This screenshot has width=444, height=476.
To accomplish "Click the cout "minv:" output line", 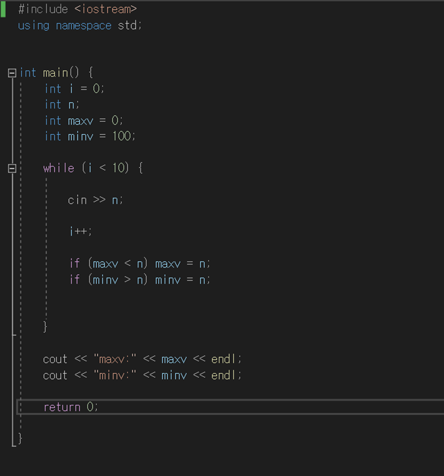I will click(x=143, y=376).
